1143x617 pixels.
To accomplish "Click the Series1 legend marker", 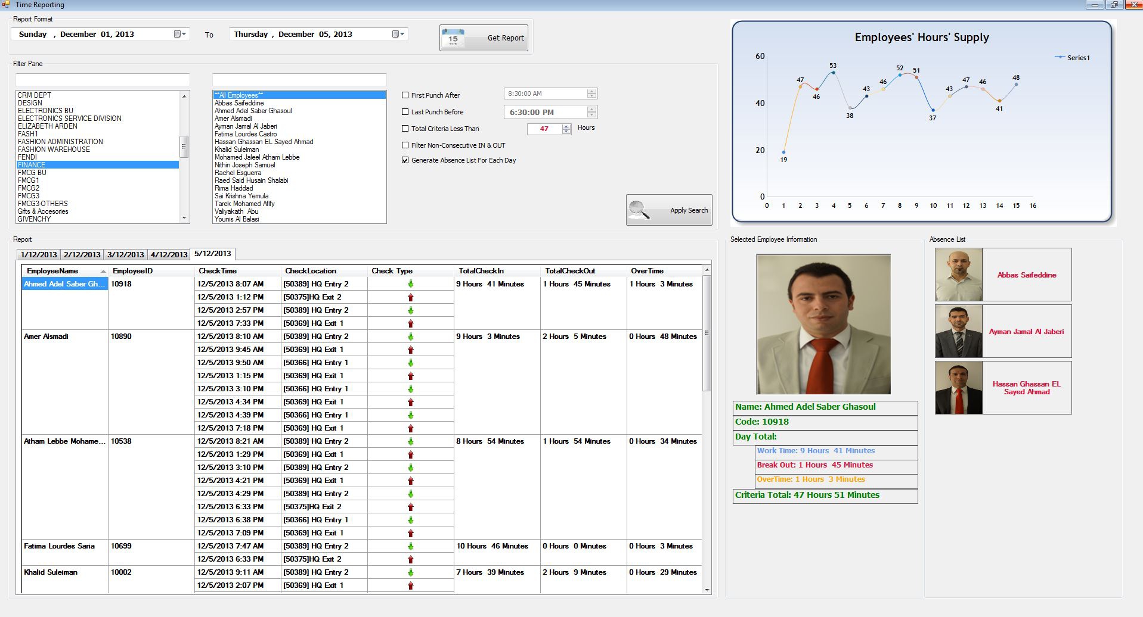I will click(x=1060, y=58).
